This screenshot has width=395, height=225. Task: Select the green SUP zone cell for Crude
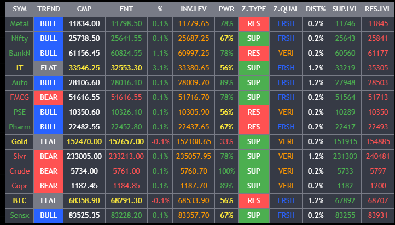click(x=254, y=171)
